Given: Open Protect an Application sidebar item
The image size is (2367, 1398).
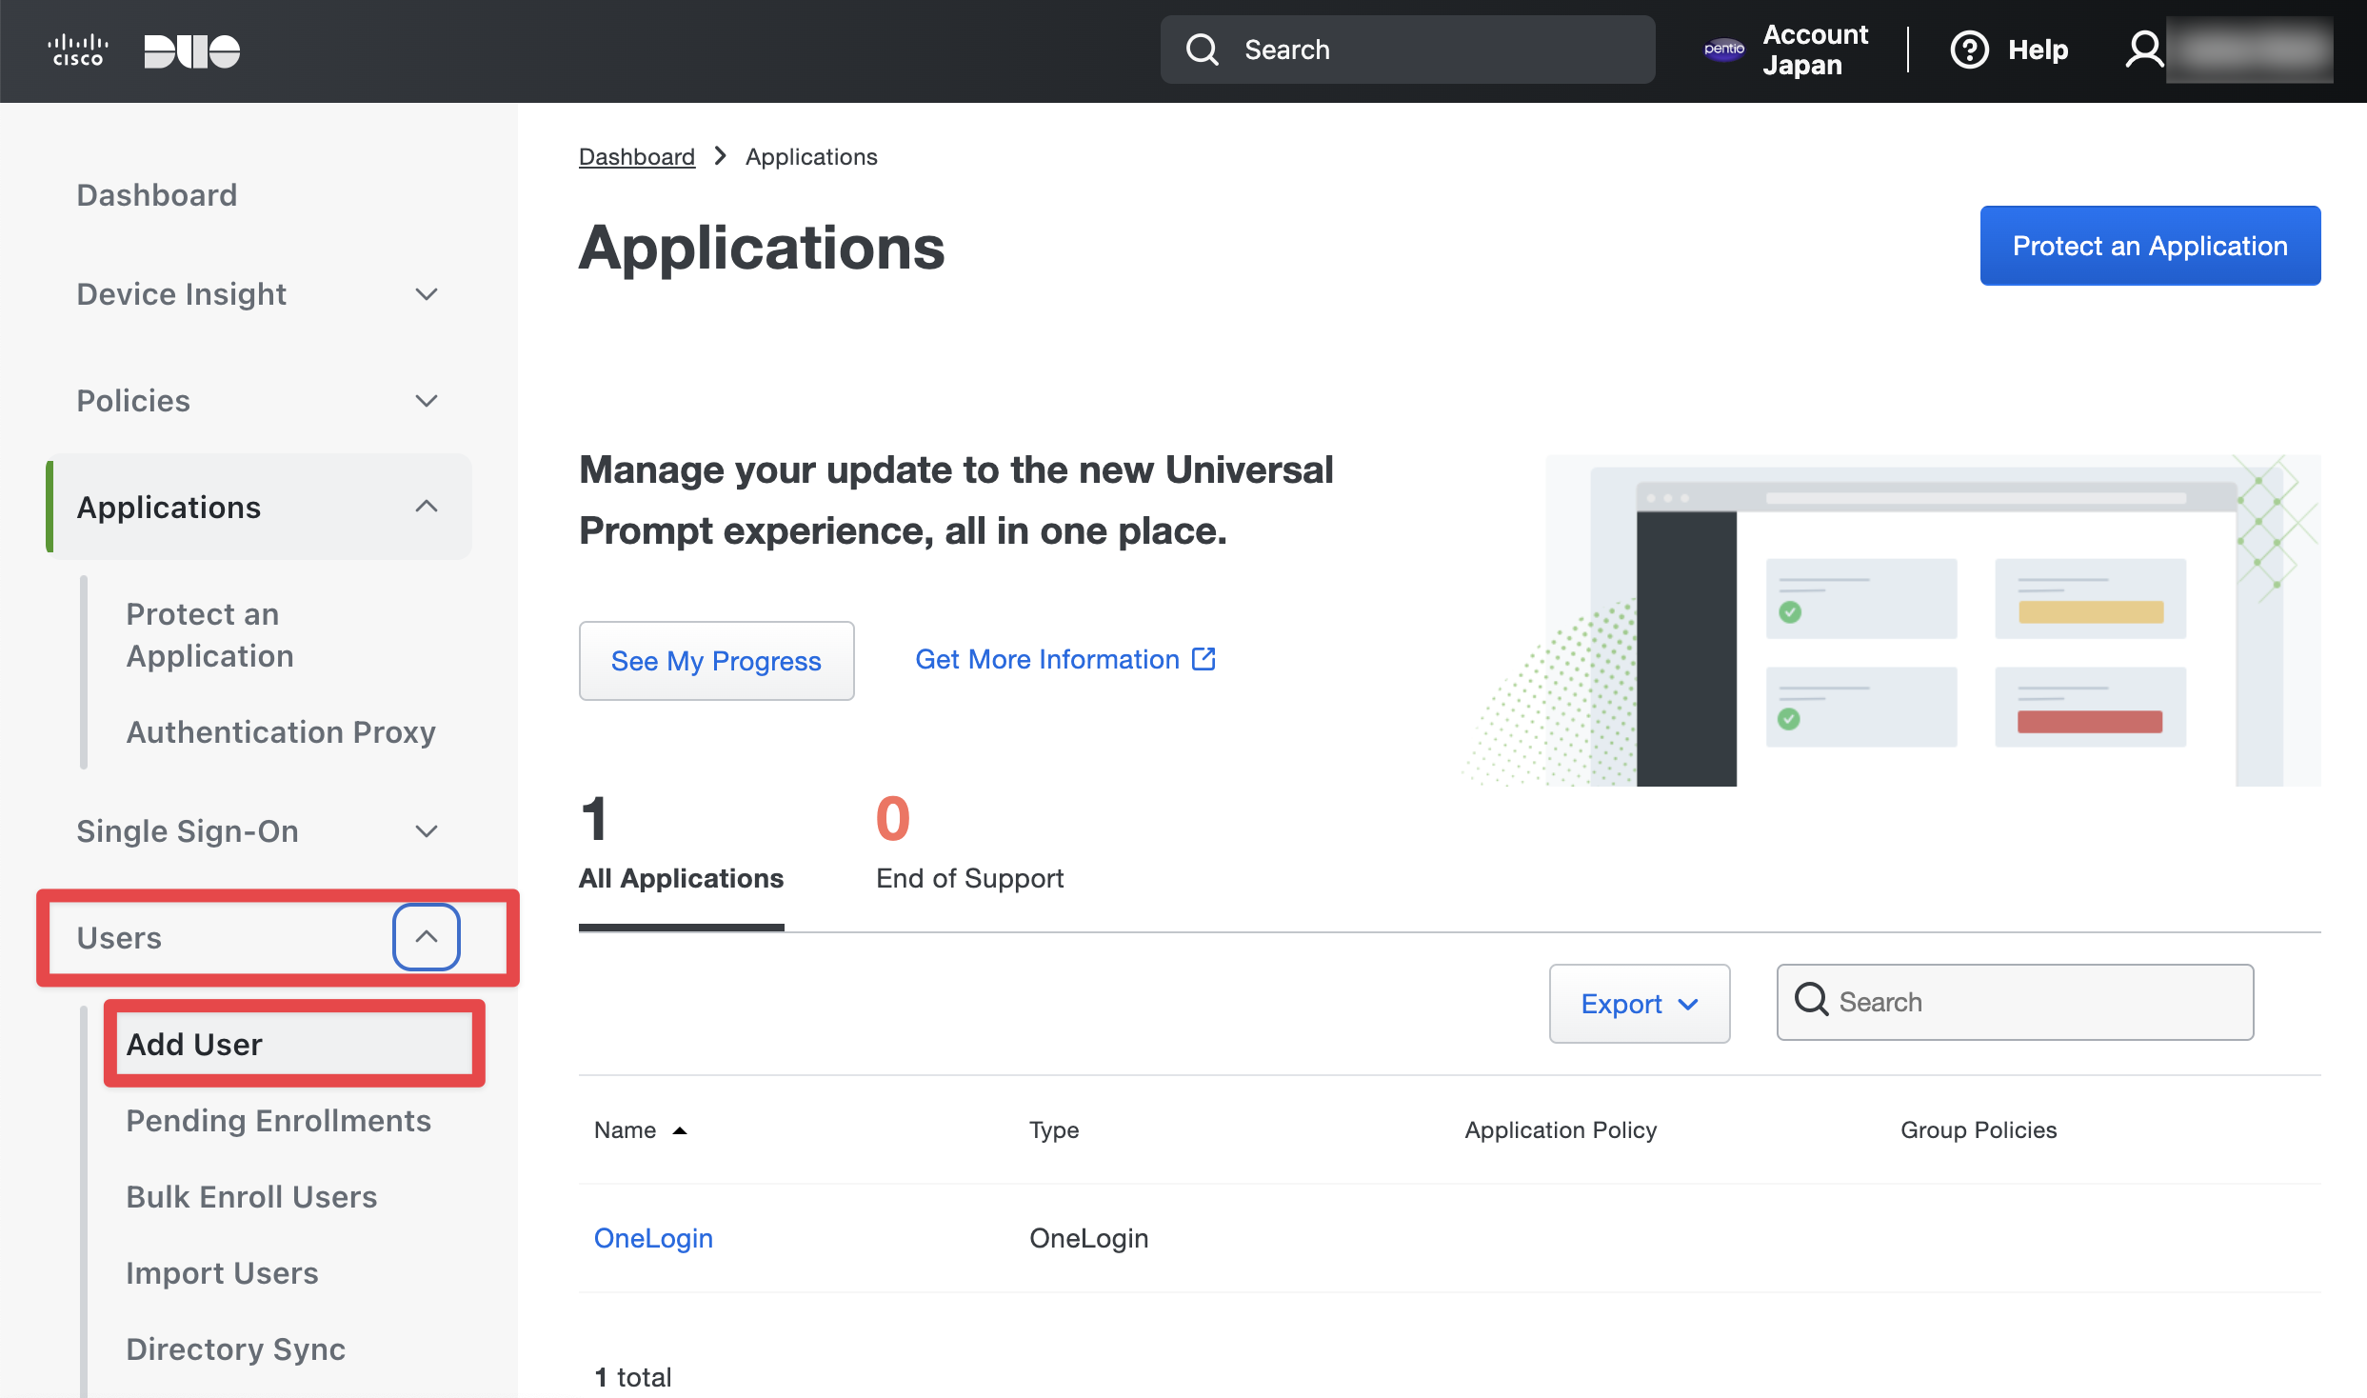Looking at the screenshot, I should pos(210,635).
